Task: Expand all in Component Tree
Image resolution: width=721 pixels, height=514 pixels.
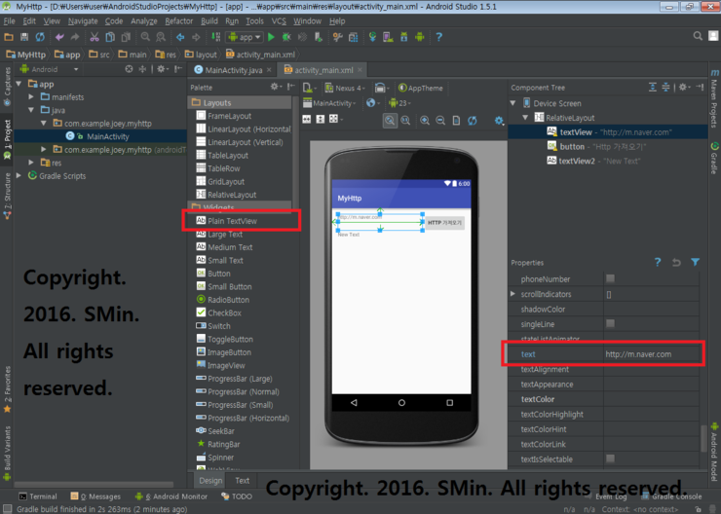Action: [653, 88]
